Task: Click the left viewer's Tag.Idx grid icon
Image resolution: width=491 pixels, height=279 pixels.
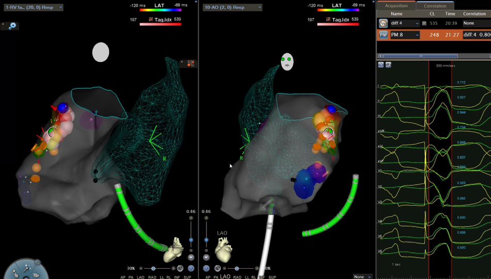Action: pos(151,20)
